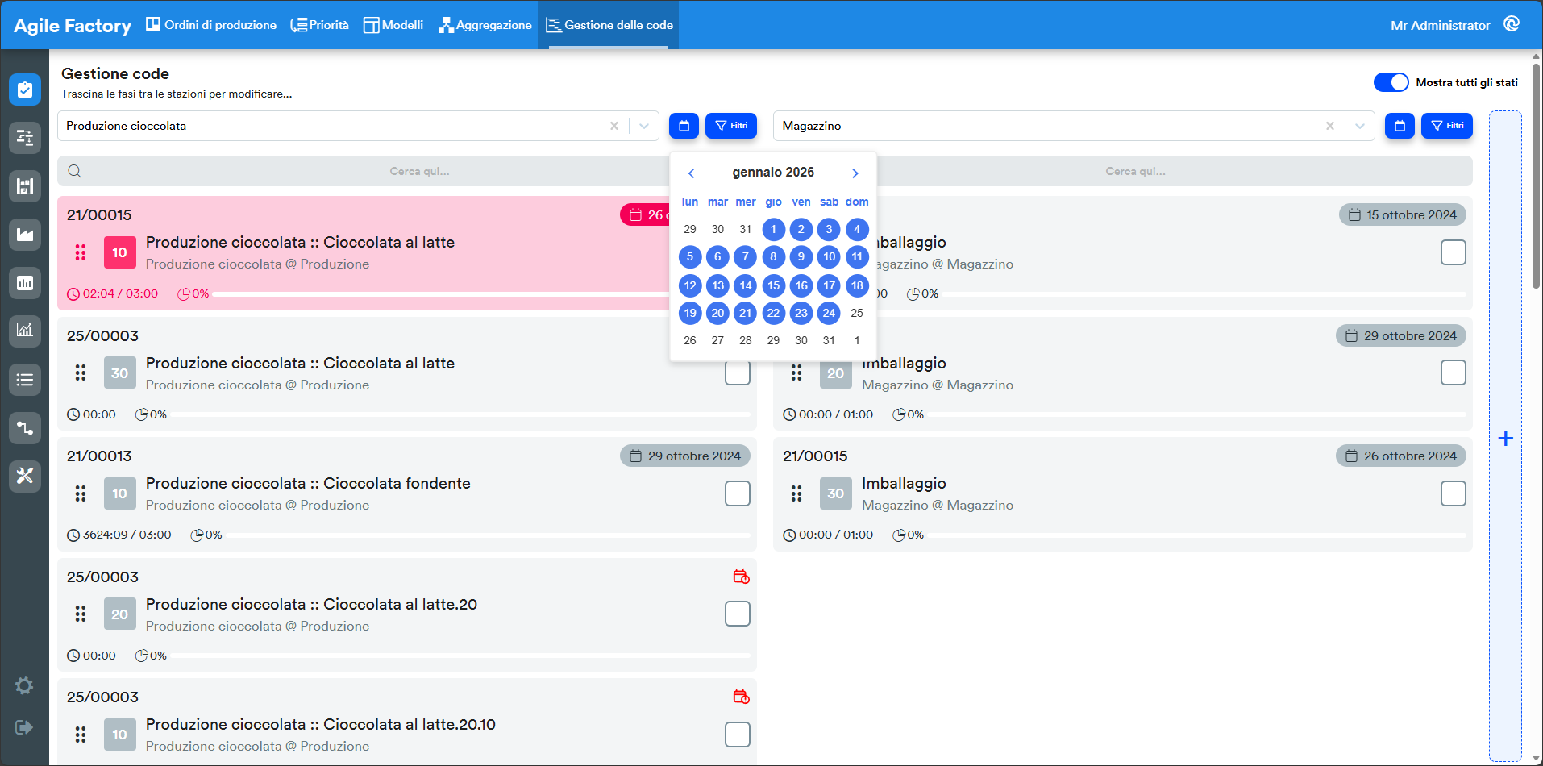Select day 25 in the calendar
Screen dimensions: 1543x766
click(x=857, y=313)
